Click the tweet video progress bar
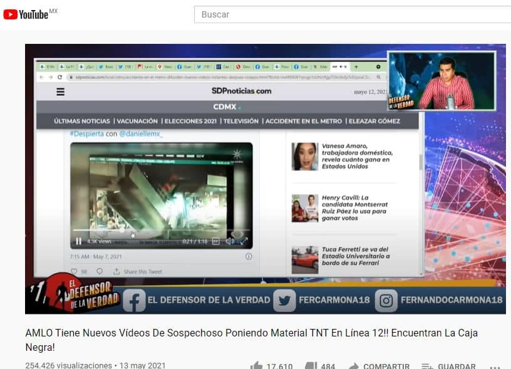This screenshot has width=511, height=369. pos(162,230)
